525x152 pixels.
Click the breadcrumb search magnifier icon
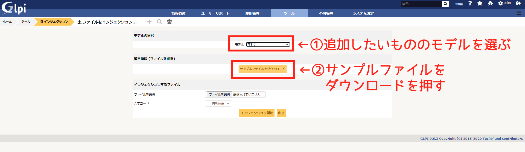tap(159, 22)
